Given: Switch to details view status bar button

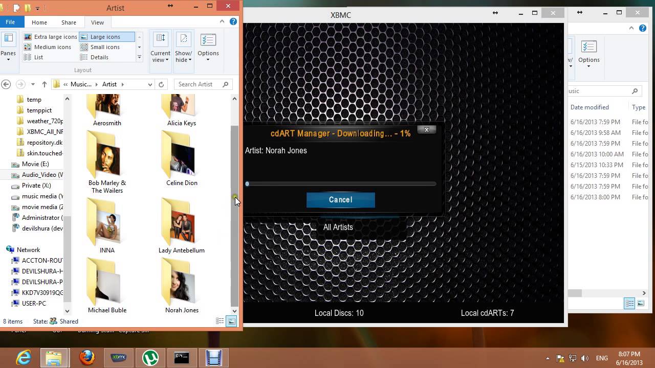Looking at the screenshot, I should [220, 321].
